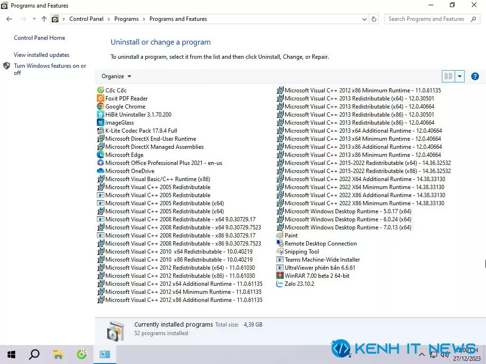The width and height of the screenshot is (486, 364).
Task: Click the Control Panel taskbar icon
Action: [x=105, y=355]
